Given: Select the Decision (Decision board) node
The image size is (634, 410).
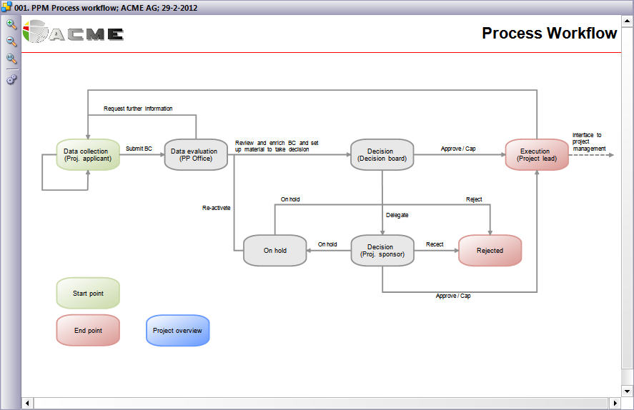Looking at the screenshot, I should [x=382, y=155].
